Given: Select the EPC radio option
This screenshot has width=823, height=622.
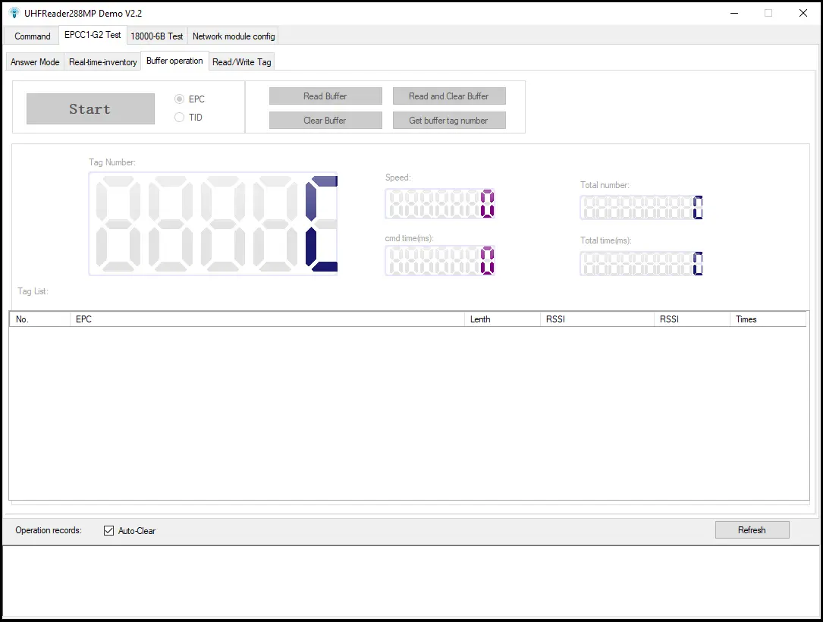Looking at the screenshot, I should point(180,99).
